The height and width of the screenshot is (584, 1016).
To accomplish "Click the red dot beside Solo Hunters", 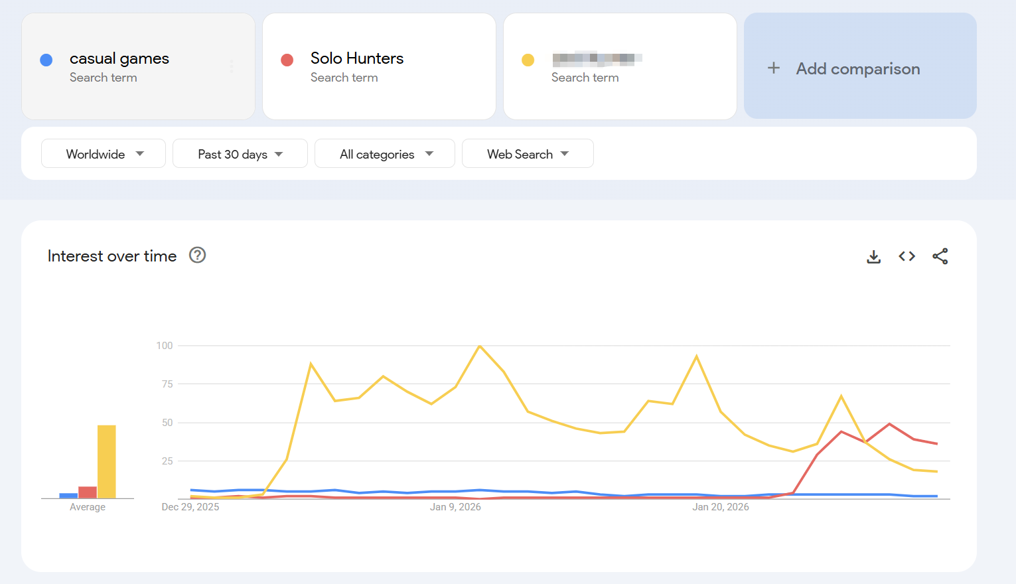I will (x=287, y=60).
